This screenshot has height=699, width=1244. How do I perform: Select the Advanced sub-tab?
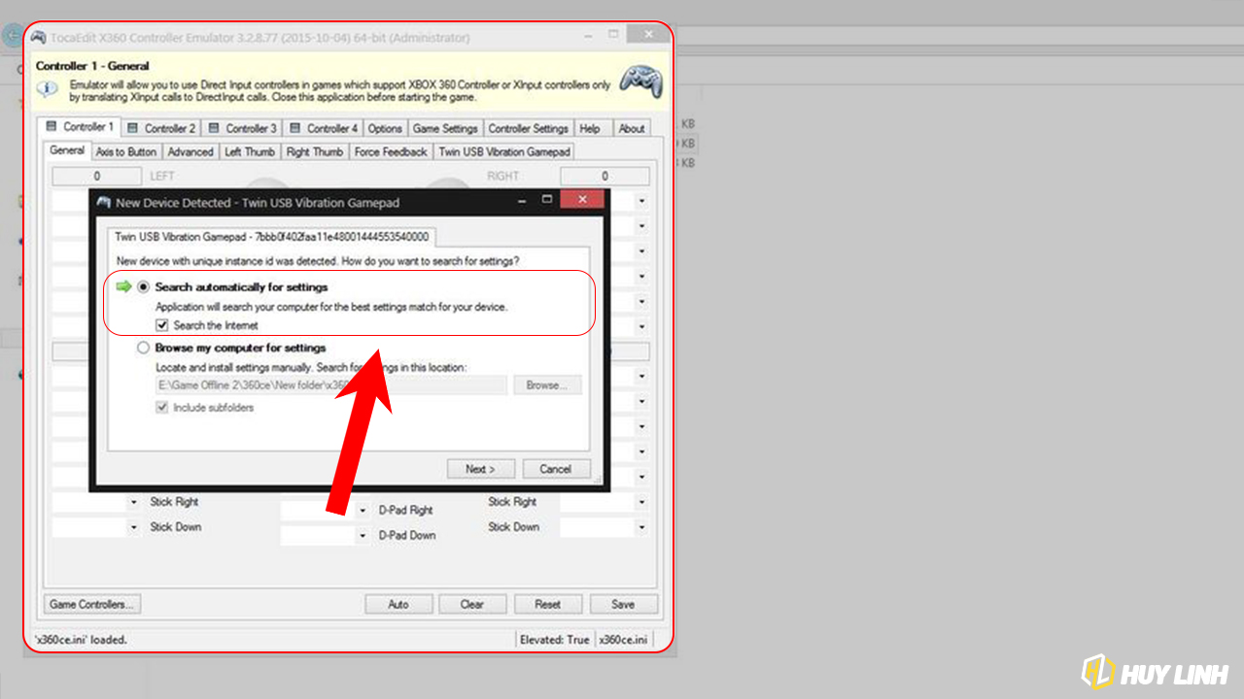(190, 151)
